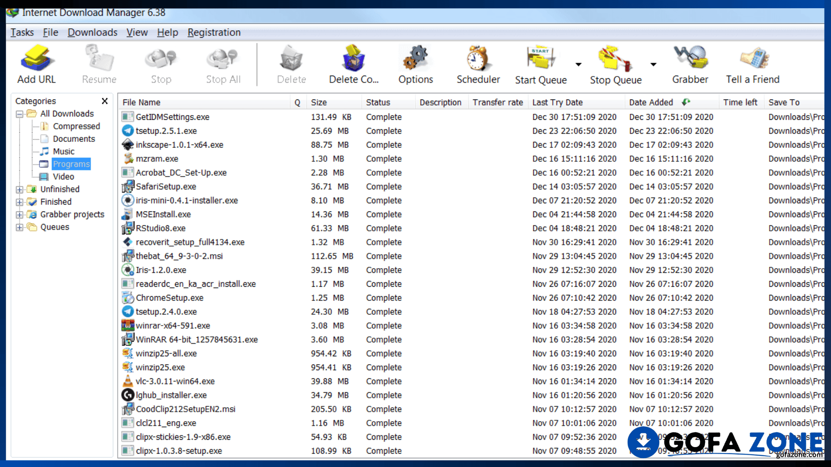Click the VLC cone icon

click(x=128, y=381)
